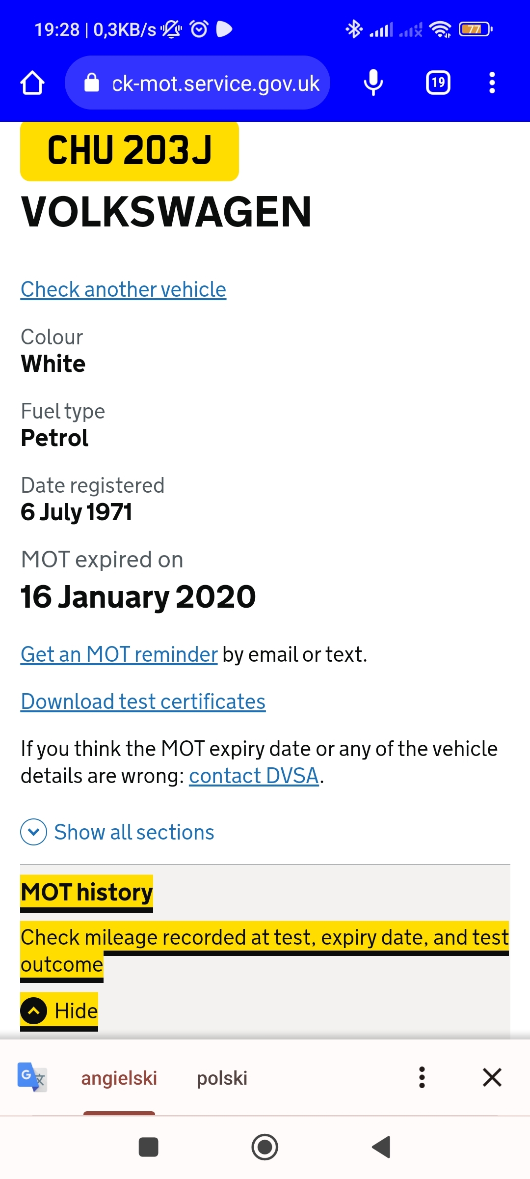Open Get an MOT reminder link
Image resolution: width=530 pixels, height=1179 pixels.
[119, 654]
